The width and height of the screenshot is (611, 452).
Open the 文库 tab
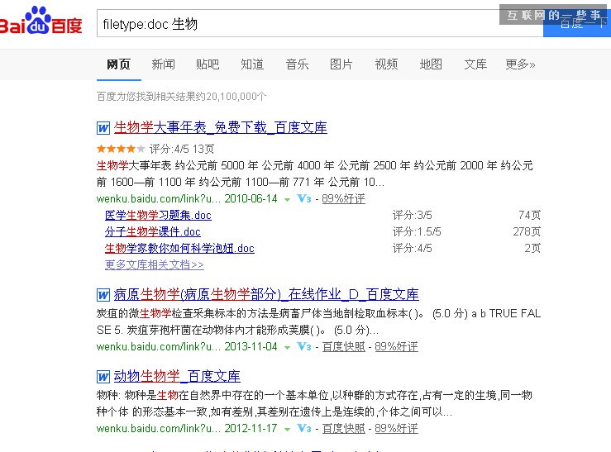pyautogui.click(x=475, y=64)
